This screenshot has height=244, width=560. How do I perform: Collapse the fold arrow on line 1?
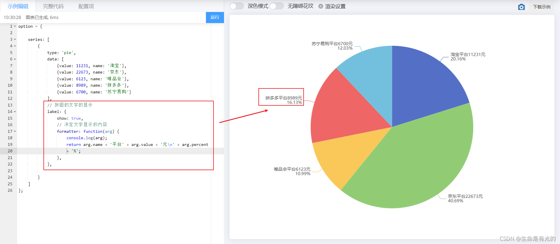15,26
